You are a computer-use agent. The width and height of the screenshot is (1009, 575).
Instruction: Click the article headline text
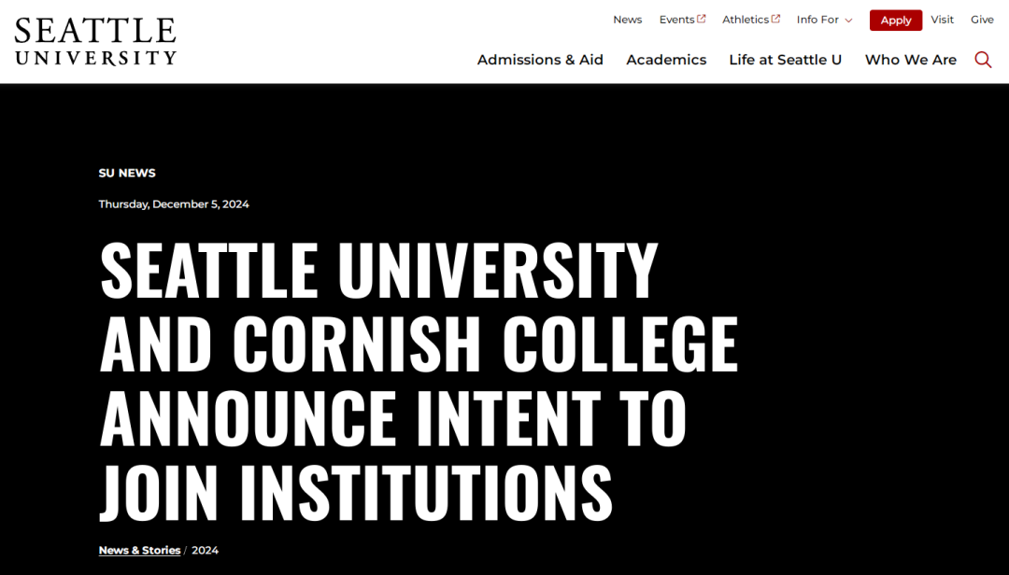419,380
